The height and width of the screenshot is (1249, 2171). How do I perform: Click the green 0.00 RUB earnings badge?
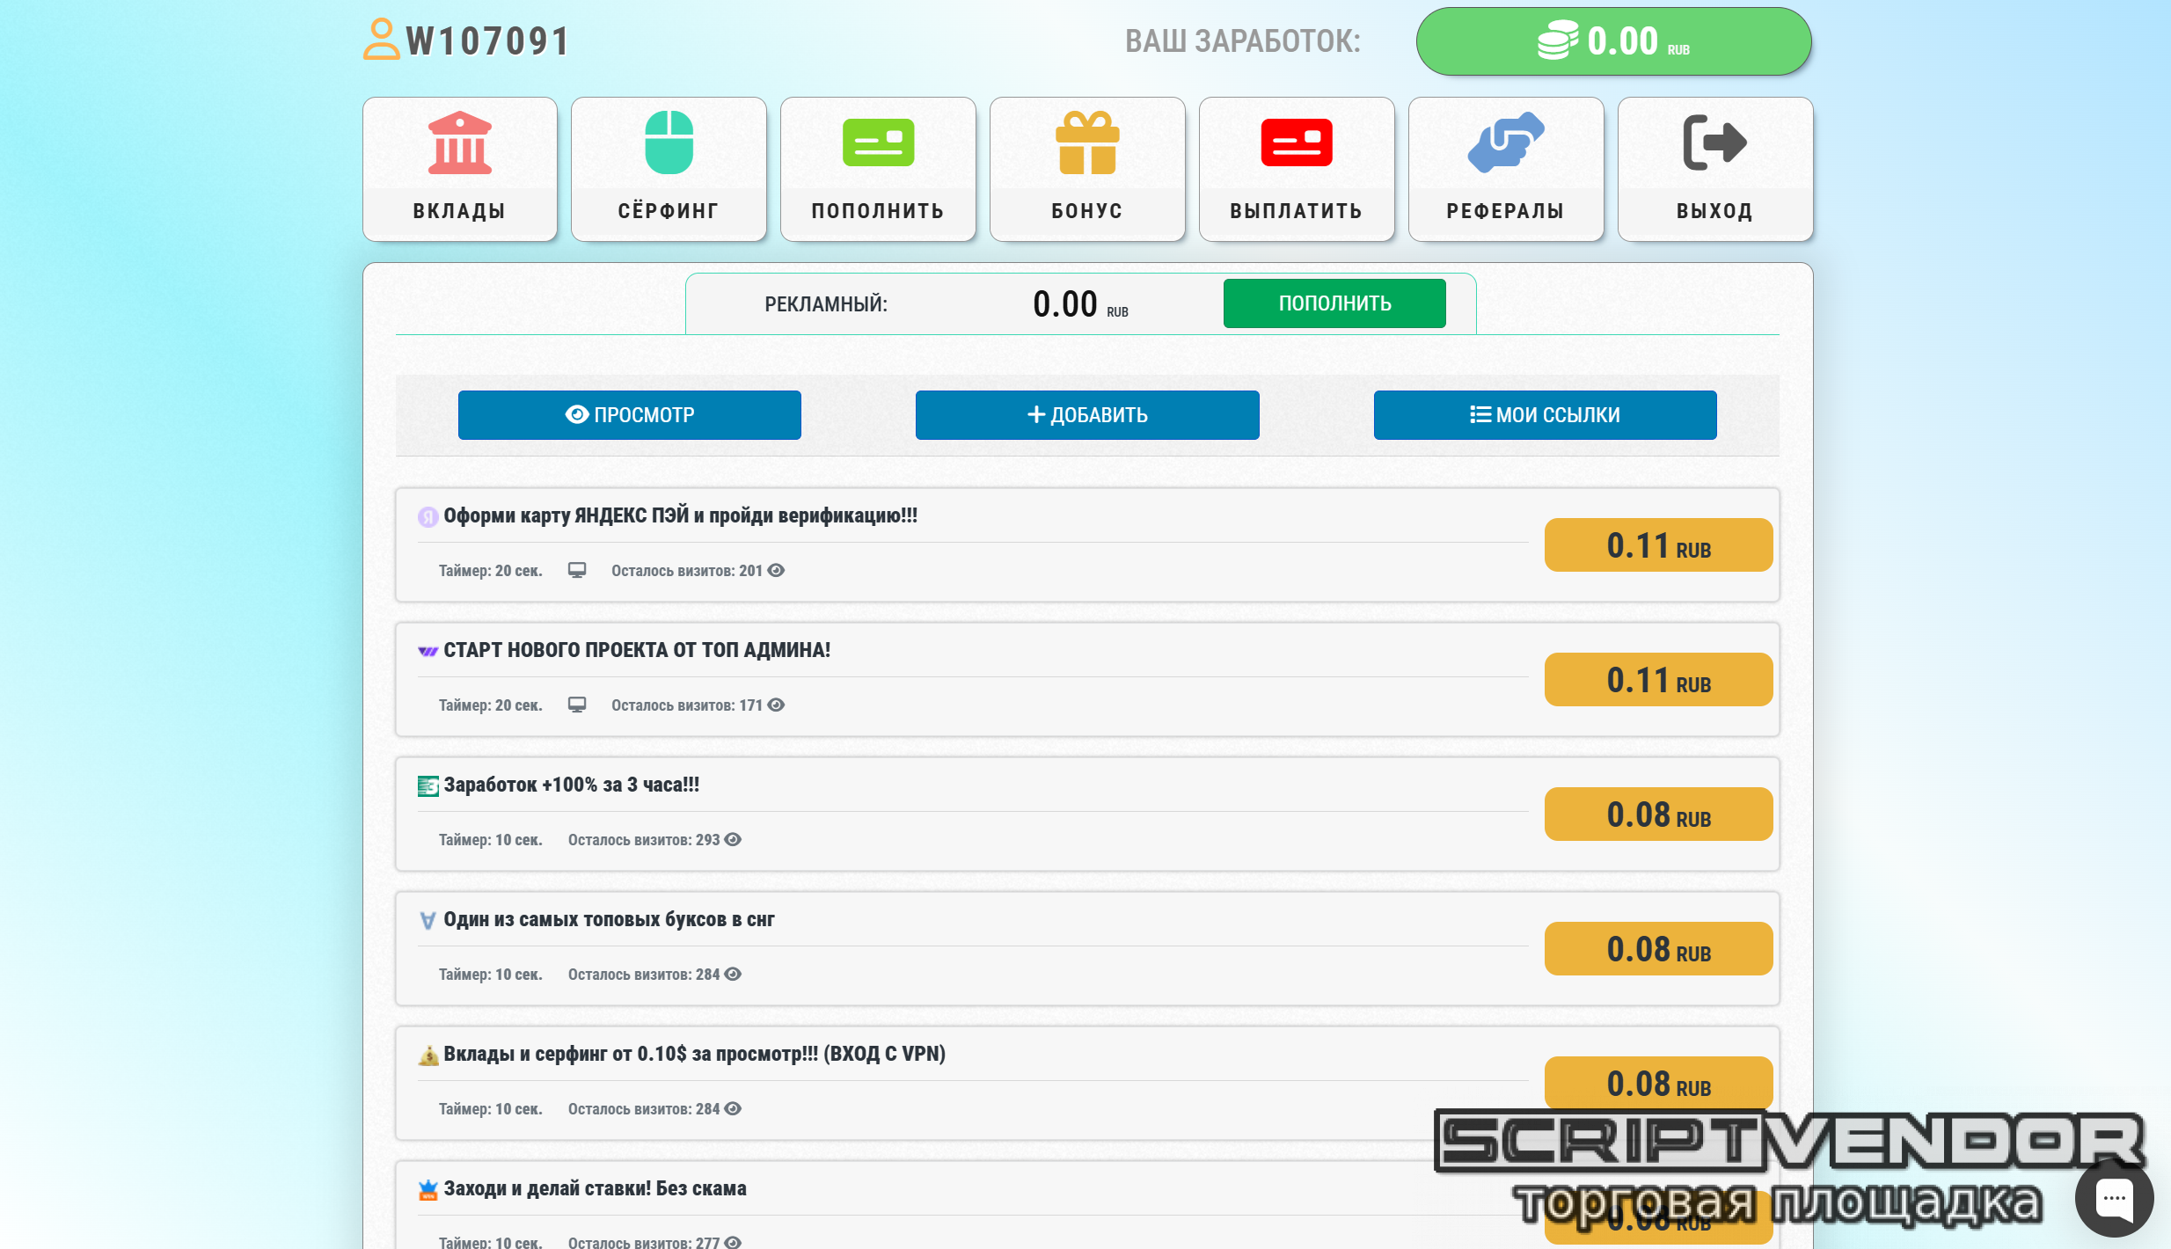(x=1613, y=41)
